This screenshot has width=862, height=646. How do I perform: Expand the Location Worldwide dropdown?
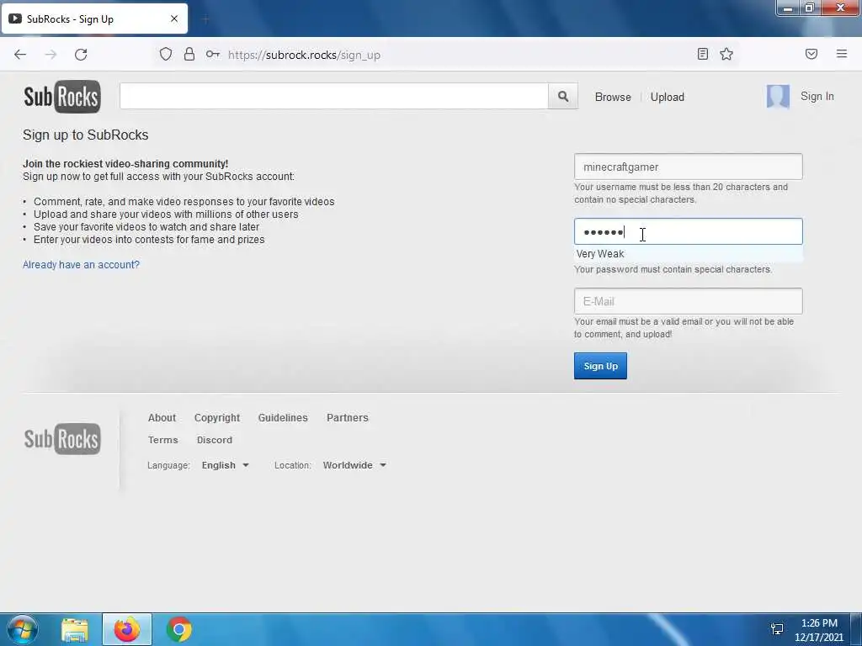[354, 465]
